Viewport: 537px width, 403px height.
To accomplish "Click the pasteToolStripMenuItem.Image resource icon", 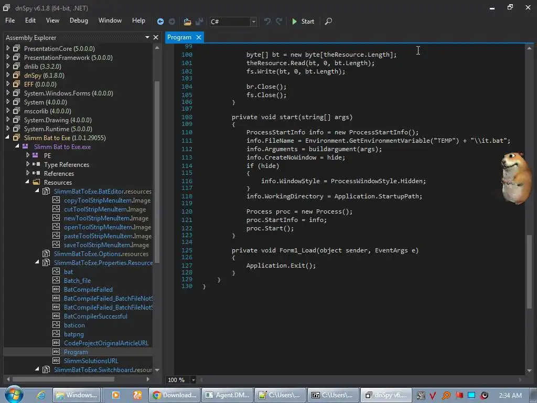I will pyautogui.click(x=56, y=236).
